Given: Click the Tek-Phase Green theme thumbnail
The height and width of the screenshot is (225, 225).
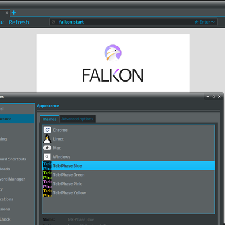Looking at the screenshot, I should pos(47,175).
